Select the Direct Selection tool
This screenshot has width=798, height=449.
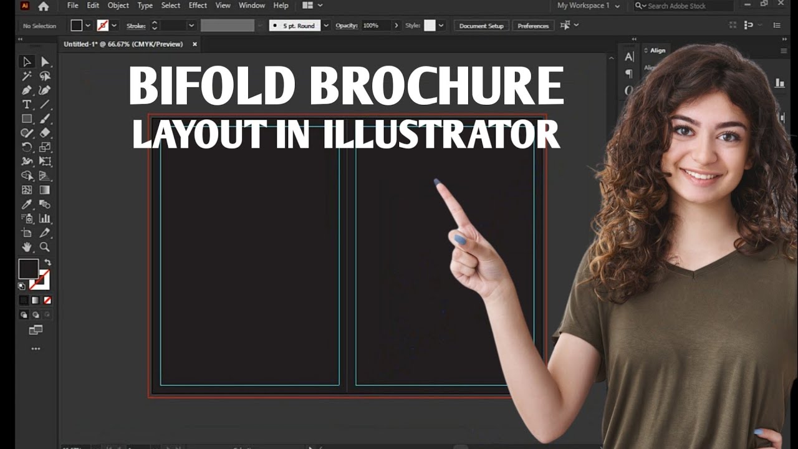point(45,62)
